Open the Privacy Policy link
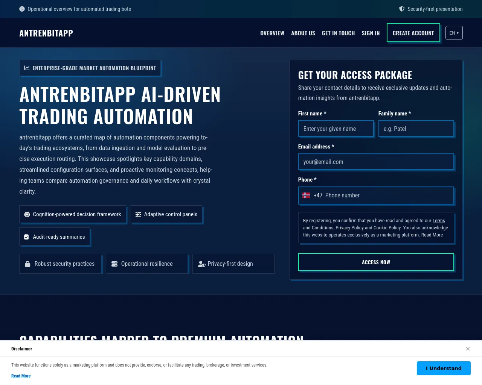Screen dimensions: 482x385 349,228
